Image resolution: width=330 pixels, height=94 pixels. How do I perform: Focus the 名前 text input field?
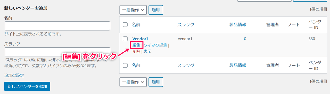tap(57, 26)
